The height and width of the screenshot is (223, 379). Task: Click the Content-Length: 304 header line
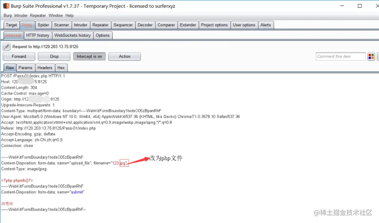[x=19, y=88]
